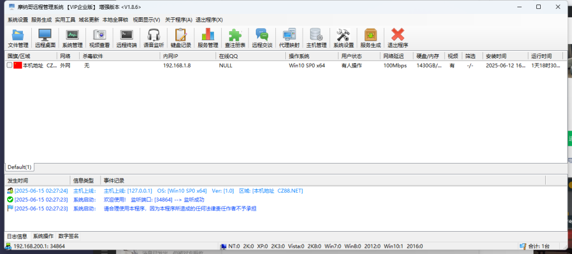
Task: Sort by the 杀毒软件 column header
Action: tap(121, 56)
